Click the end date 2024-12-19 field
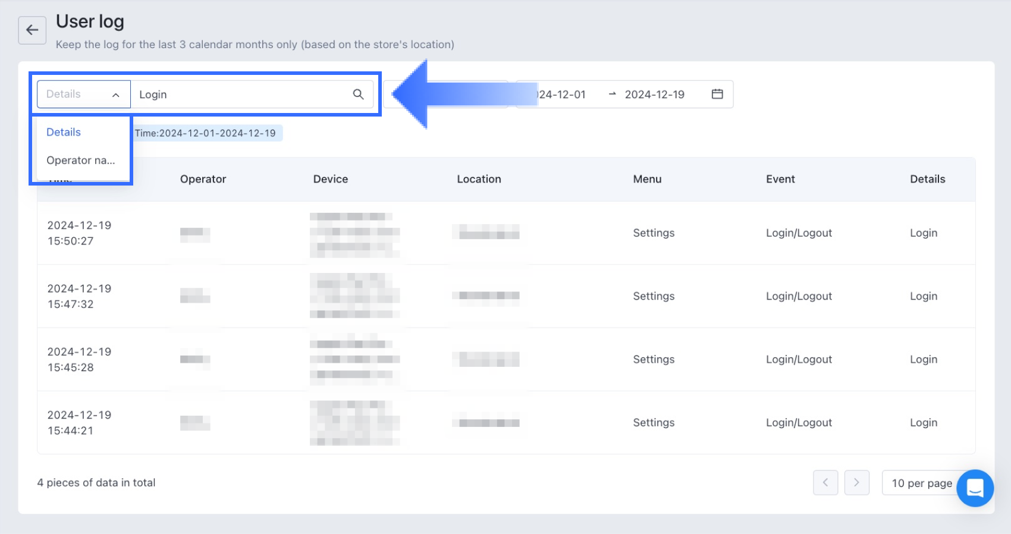Viewport: 1011px width, 534px height. (x=654, y=95)
